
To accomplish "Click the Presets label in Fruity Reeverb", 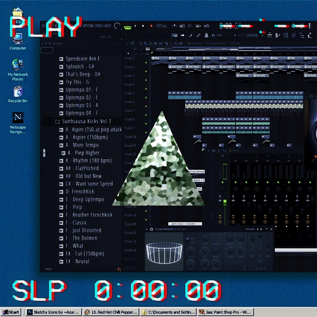I will 250,229.
